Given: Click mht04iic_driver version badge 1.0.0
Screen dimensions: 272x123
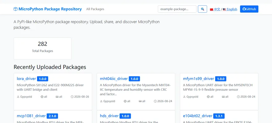Looking at the screenshot, I should click(134, 79).
